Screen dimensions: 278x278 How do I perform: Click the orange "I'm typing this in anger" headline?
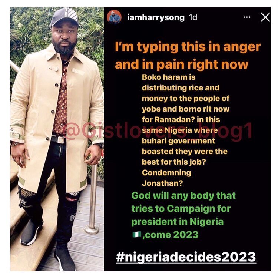pyautogui.click(x=188, y=47)
